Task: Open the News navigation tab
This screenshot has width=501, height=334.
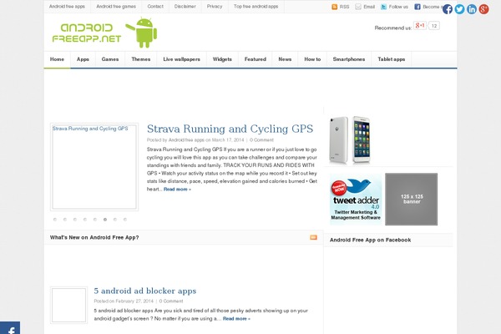Action: 285,59
